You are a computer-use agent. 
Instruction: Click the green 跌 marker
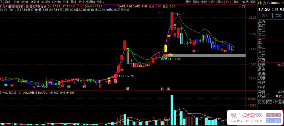(x=128, y=89)
